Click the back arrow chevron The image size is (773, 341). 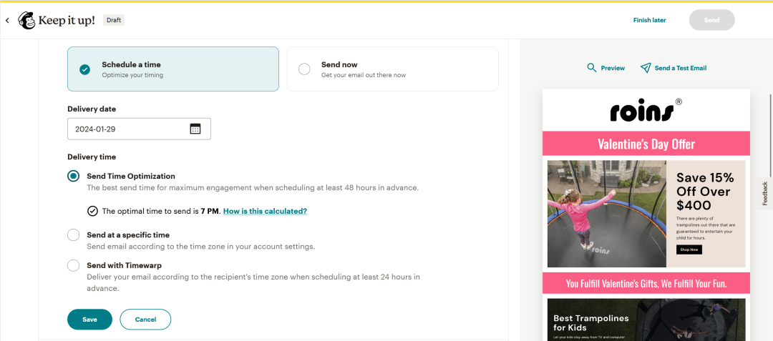click(x=7, y=21)
